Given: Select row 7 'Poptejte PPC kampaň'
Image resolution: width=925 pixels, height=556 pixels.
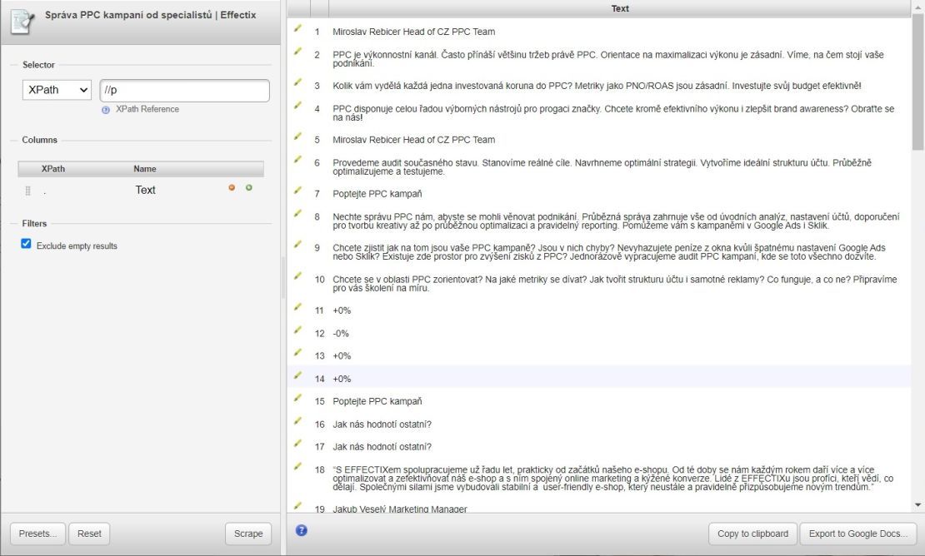Looking at the screenshot, I should tap(377, 194).
